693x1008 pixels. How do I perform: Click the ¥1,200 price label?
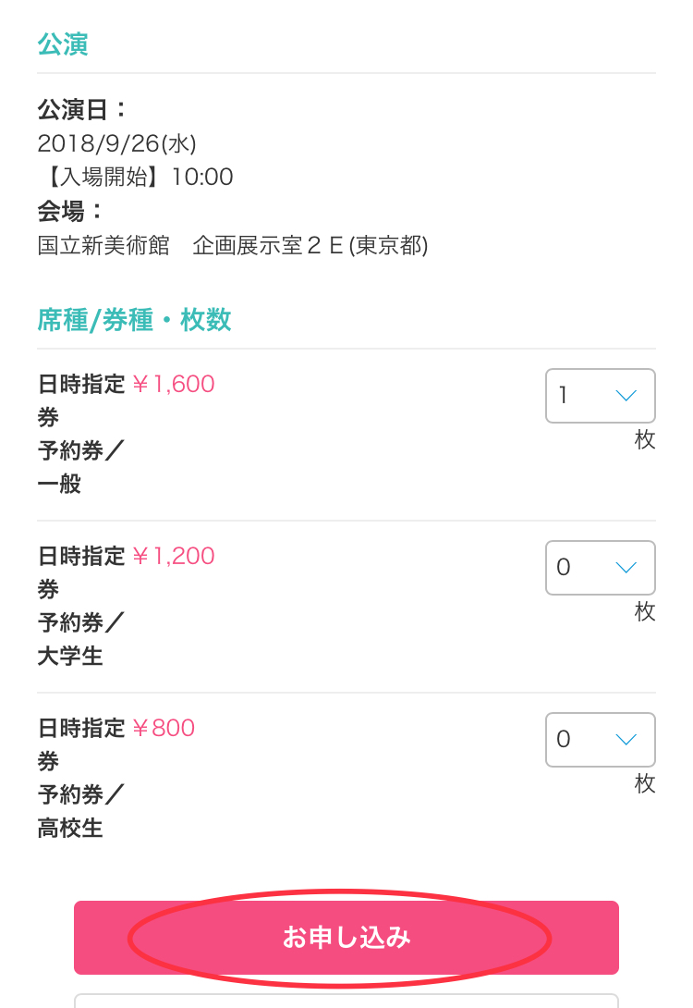pyautogui.click(x=174, y=556)
